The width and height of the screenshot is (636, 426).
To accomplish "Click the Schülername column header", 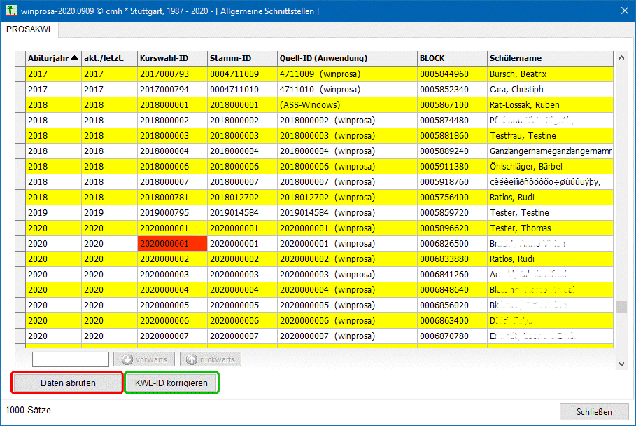I will [x=549, y=58].
